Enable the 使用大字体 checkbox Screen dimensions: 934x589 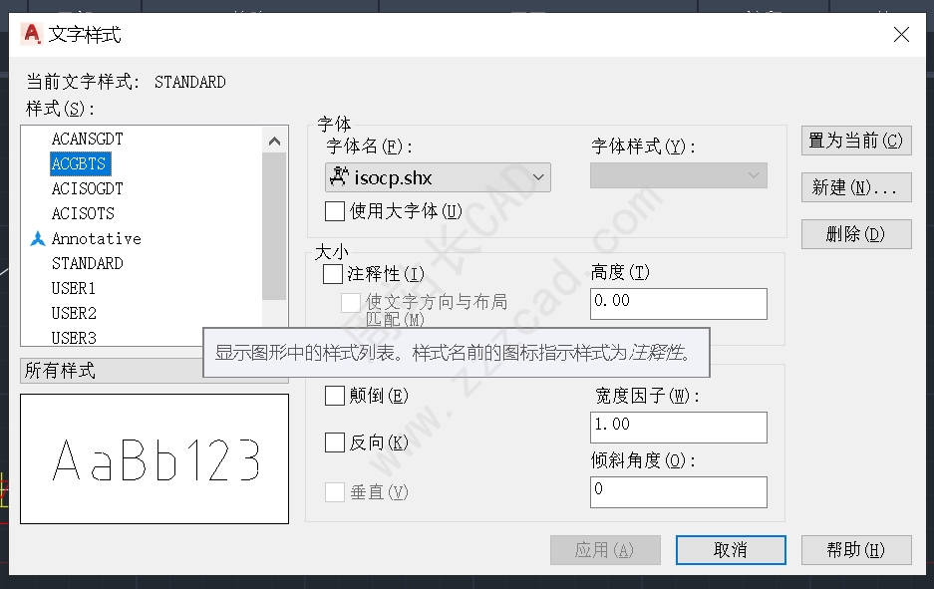pyautogui.click(x=335, y=211)
